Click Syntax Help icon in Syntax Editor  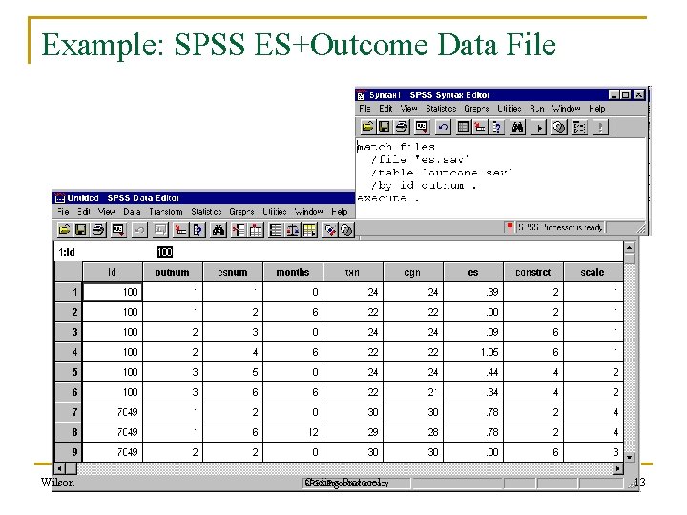click(579, 127)
